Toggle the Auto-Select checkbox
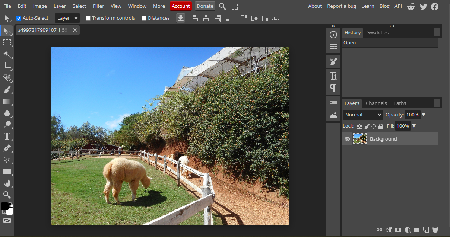 [x=19, y=18]
